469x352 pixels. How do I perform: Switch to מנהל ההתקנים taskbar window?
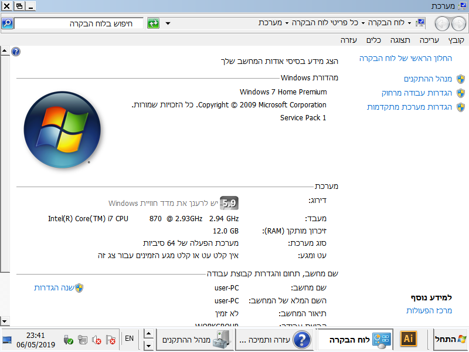(195, 340)
